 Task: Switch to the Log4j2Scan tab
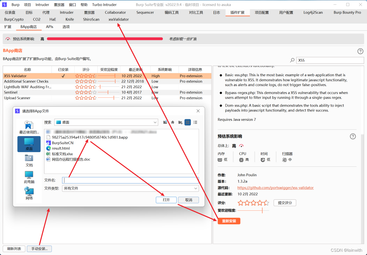click(313, 13)
